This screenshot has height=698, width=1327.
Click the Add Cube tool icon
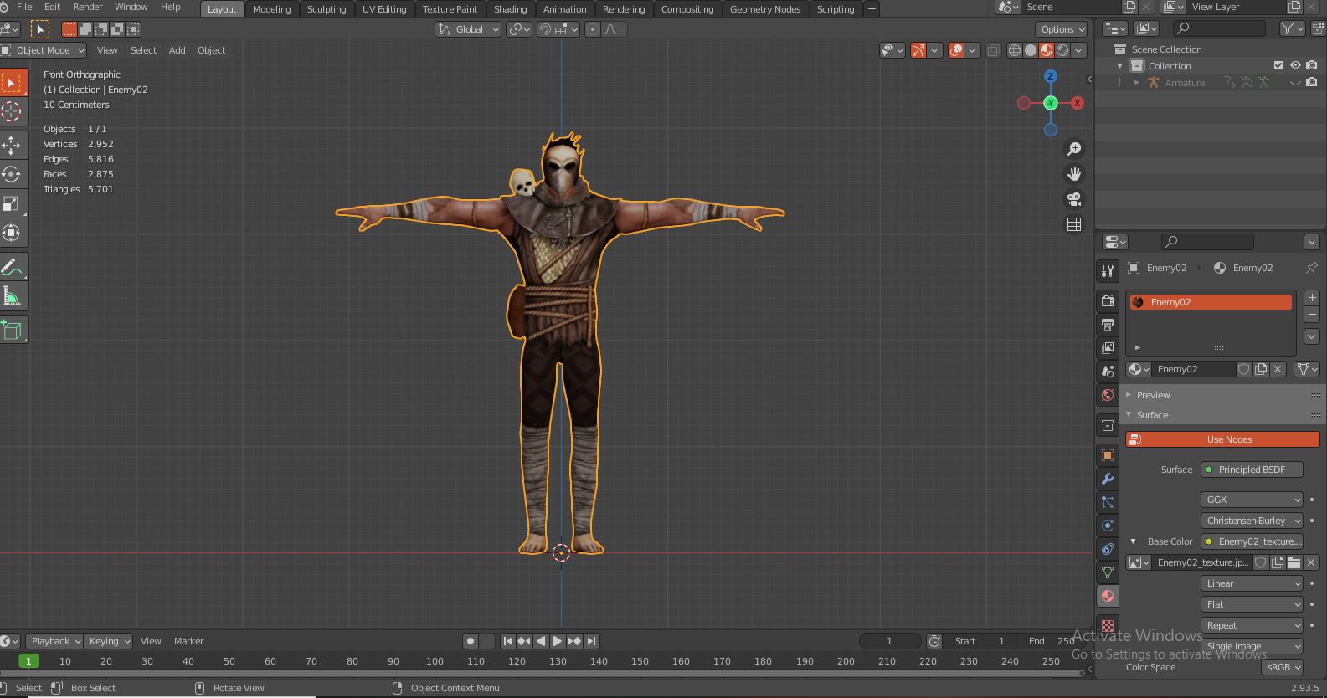pyautogui.click(x=12, y=330)
